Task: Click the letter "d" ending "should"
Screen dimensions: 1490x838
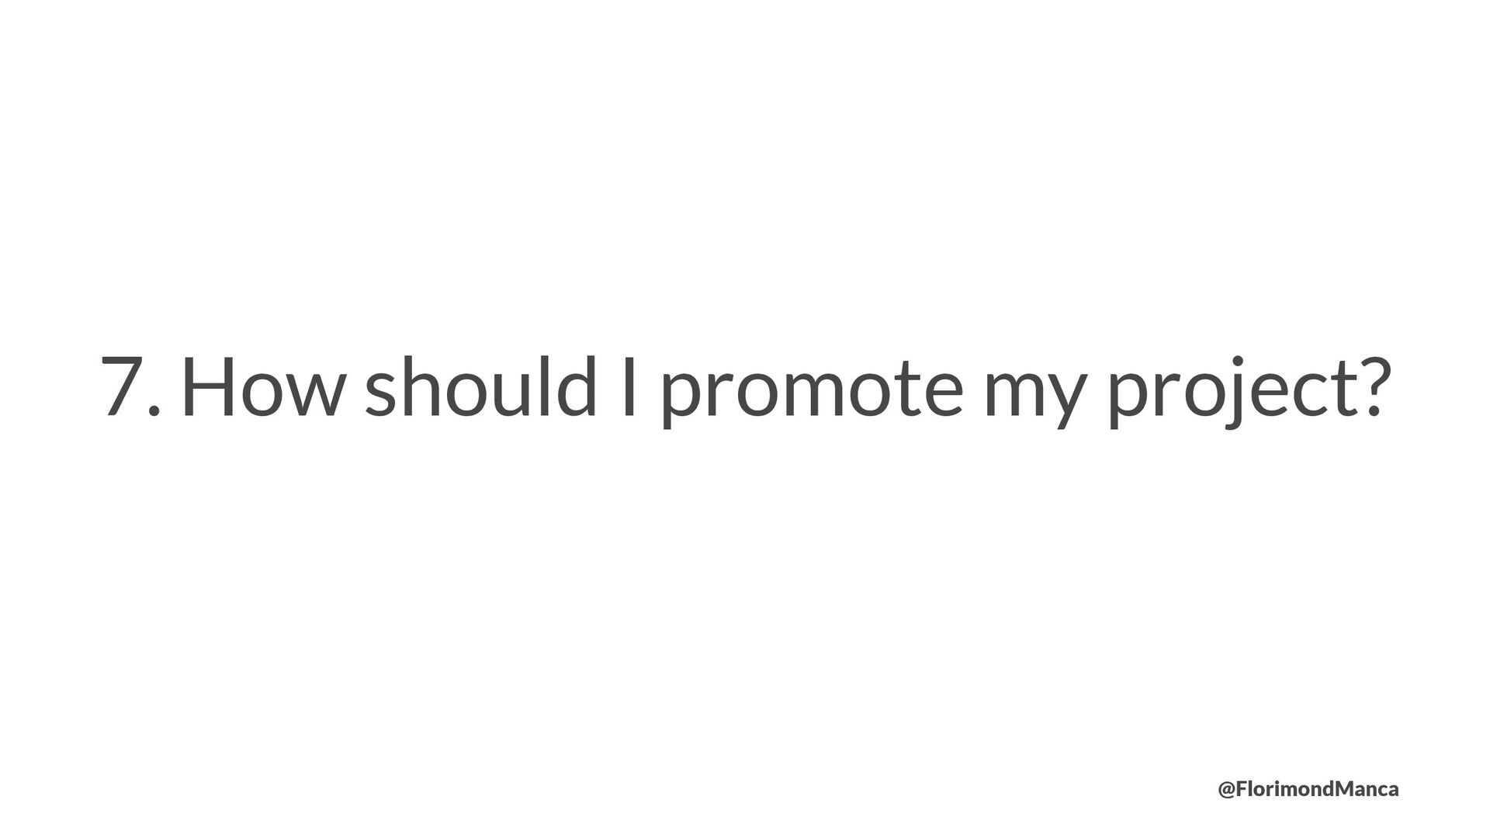Action: tap(576, 386)
